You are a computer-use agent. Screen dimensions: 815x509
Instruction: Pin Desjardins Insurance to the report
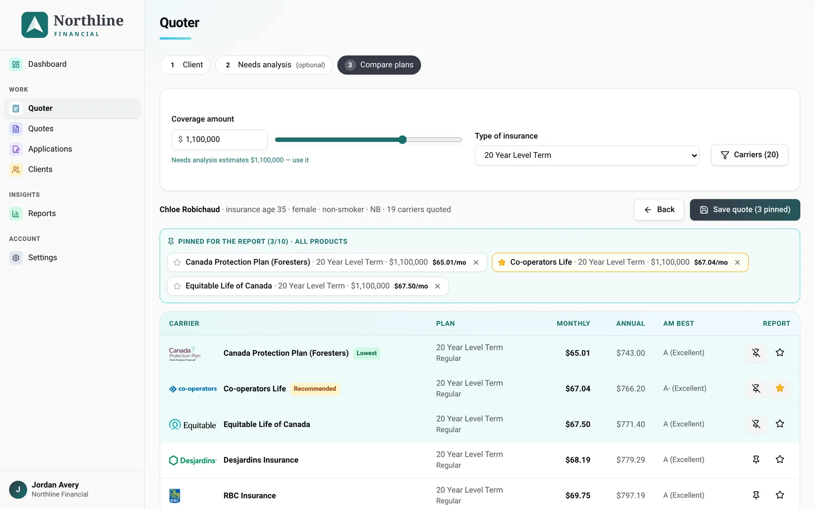pos(756,460)
